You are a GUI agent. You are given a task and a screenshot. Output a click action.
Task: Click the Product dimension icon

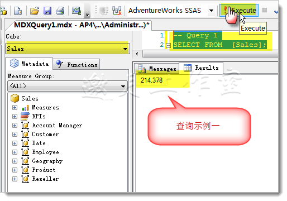coord(25,170)
